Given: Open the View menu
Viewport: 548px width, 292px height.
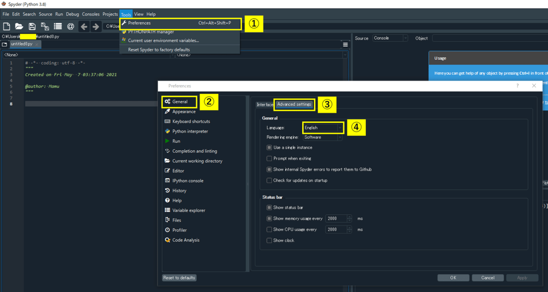Looking at the screenshot, I should [x=139, y=14].
